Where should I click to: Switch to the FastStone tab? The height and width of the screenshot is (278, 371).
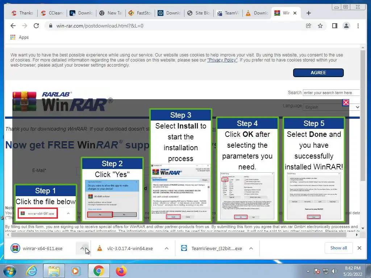coord(140,13)
